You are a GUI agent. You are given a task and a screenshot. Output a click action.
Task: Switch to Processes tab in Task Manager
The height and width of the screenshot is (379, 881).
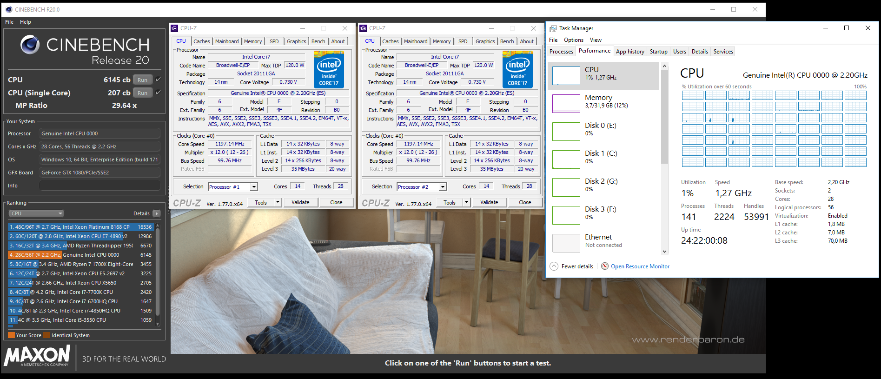pos(561,52)
